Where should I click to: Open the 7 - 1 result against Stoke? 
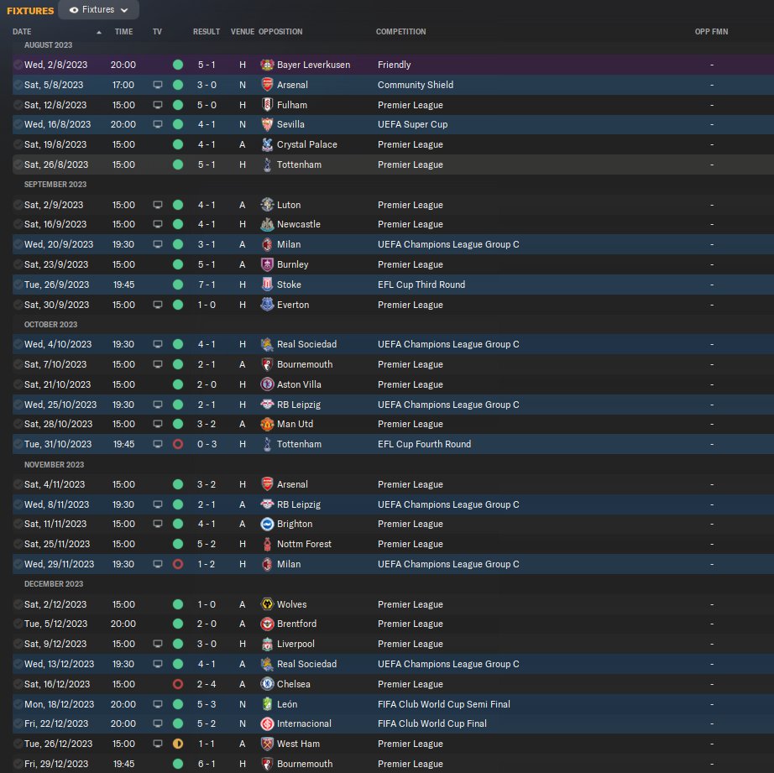pos(207,285)
